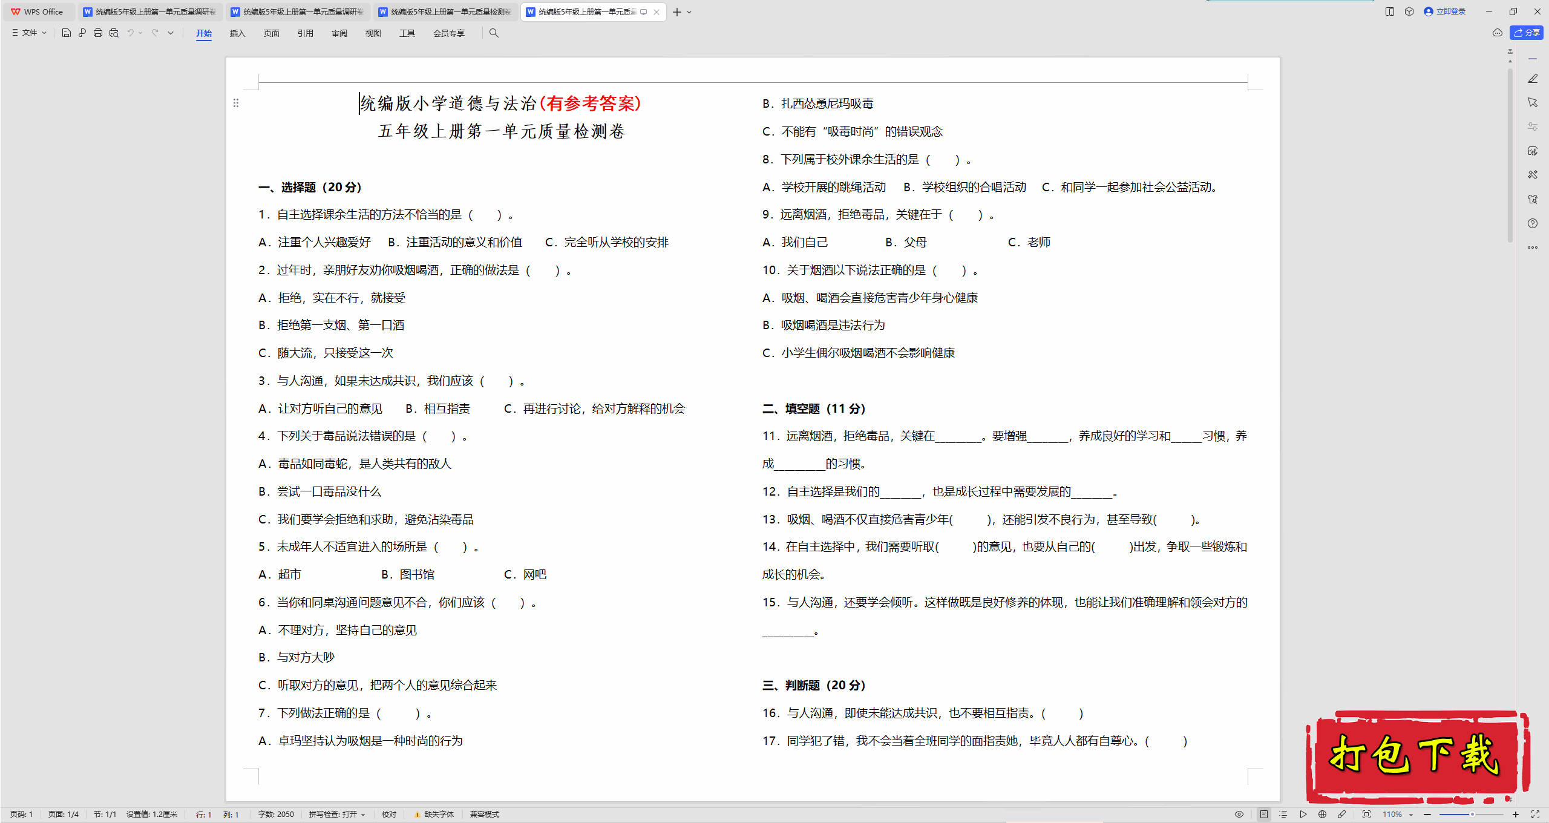Image resolution: width=1549 pixels, height=823 pixels.
Task: Open the 文件 menu dropdown
Action: [29, 33]
